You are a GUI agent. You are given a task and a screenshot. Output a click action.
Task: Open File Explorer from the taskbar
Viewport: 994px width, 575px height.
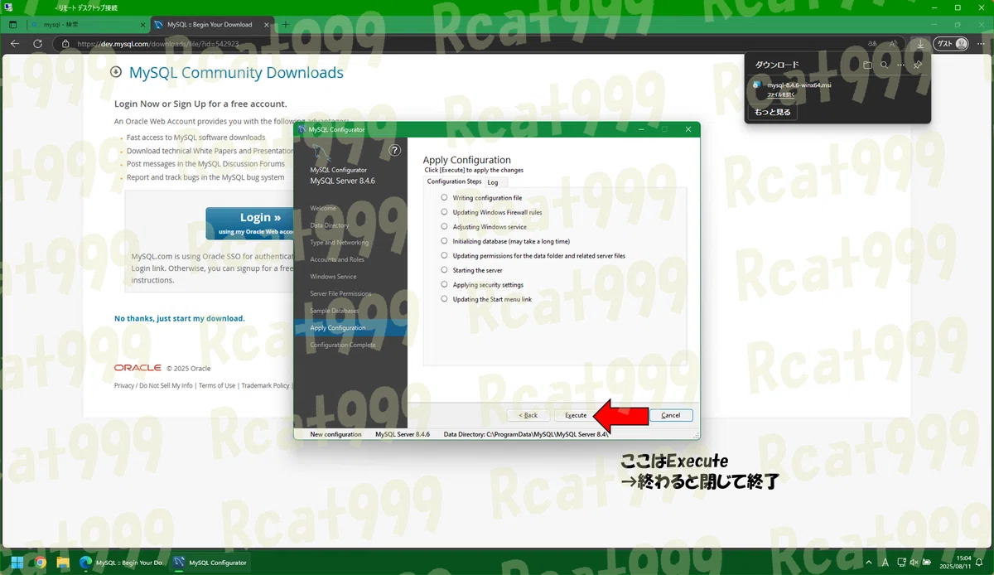point(62,563)
